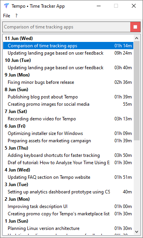143x238 pixels.
Task: Select Recording demo video for Tempo
Action: (x=68, y=119)
